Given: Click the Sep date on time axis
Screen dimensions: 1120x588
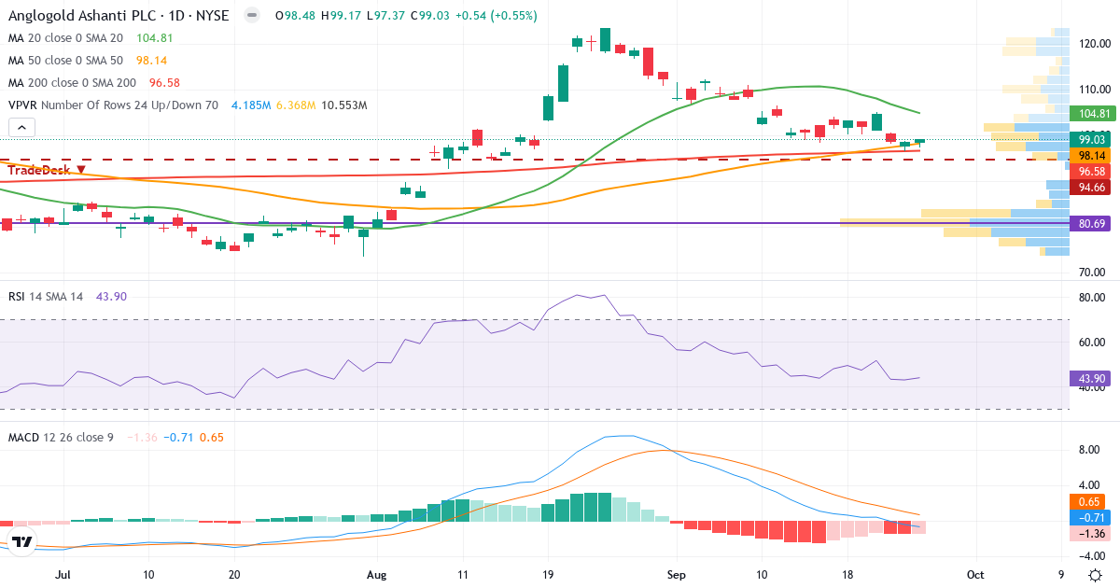Looking at the screenshot, I should [677, 575].
